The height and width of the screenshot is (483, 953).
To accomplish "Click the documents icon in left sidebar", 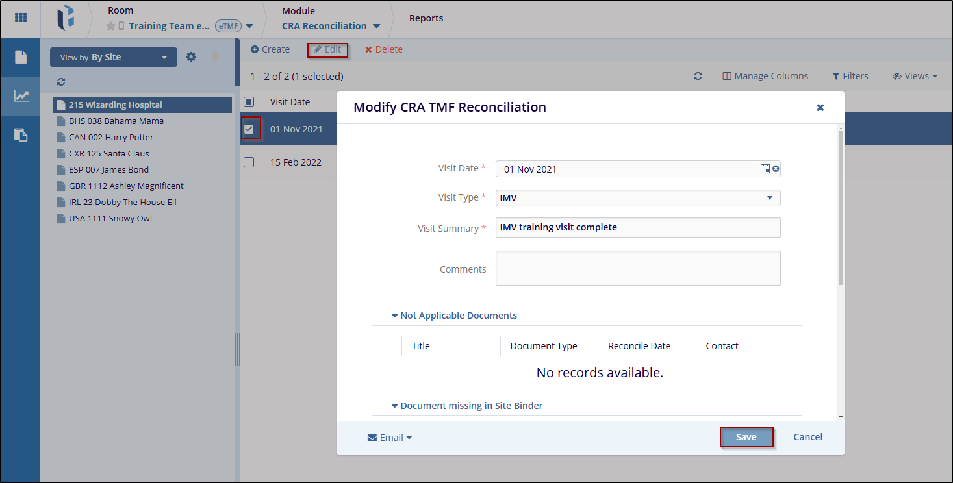I will (21, 57).
